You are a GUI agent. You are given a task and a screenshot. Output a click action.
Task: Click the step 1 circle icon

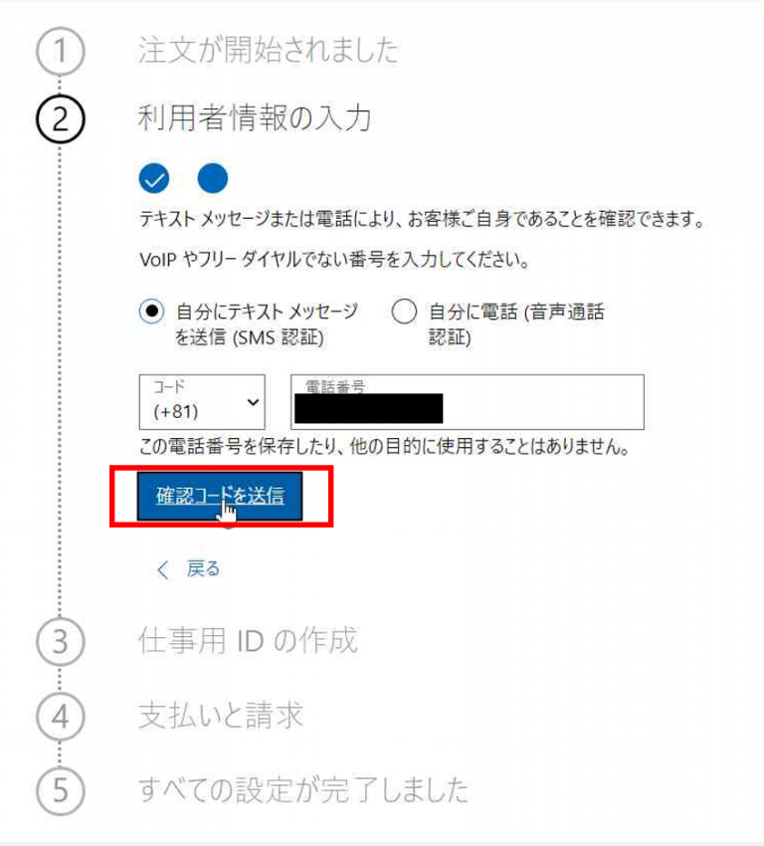61,51
